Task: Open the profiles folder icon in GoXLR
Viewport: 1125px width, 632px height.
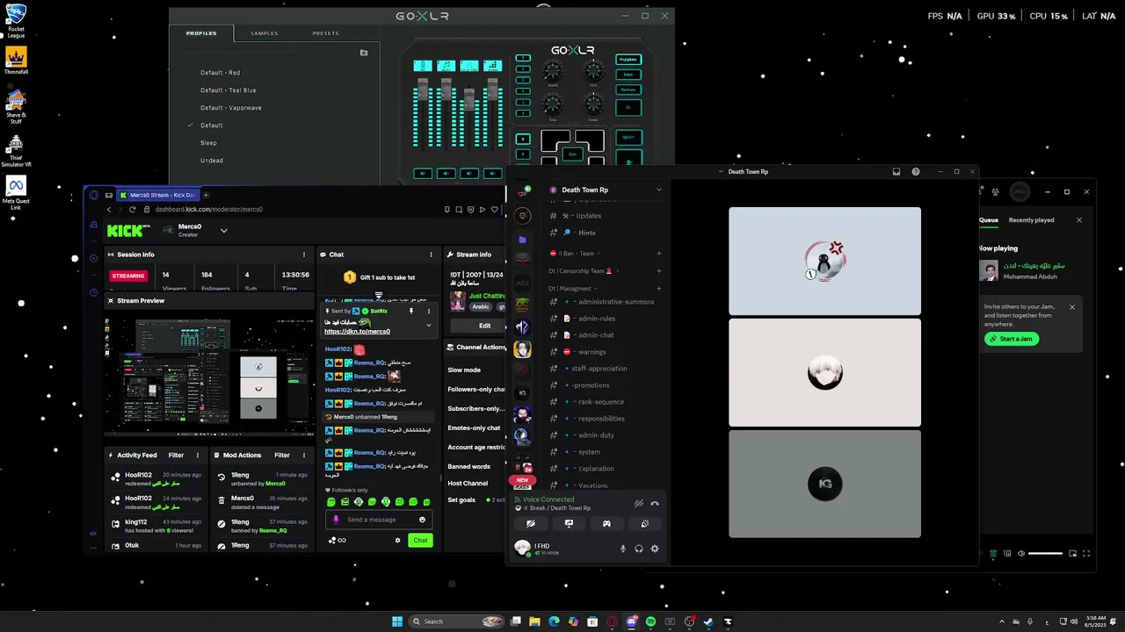Action: tap(364, 53)
